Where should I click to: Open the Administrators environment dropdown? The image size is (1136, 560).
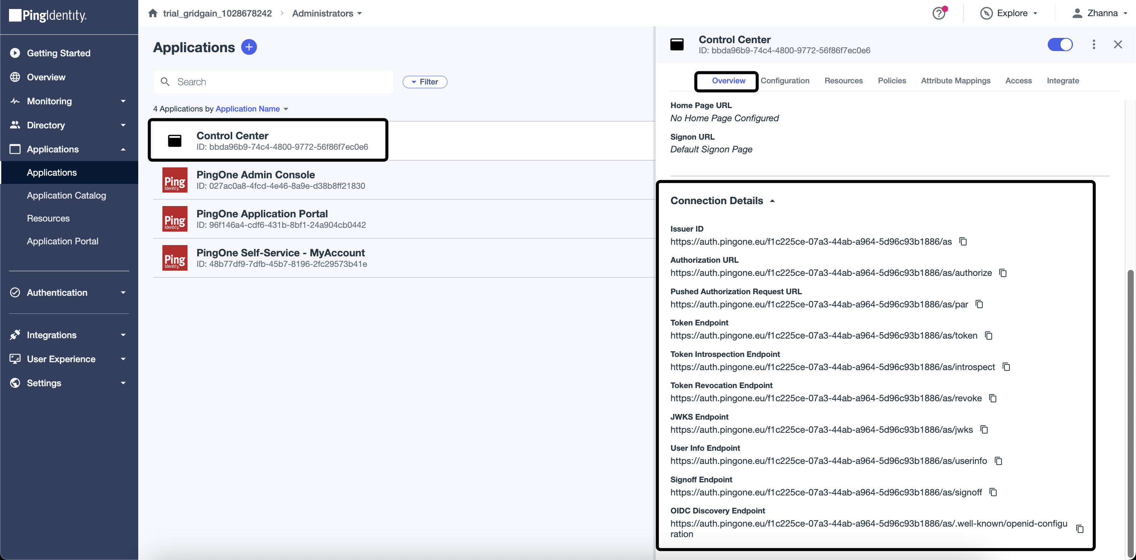tap(327, 13)
